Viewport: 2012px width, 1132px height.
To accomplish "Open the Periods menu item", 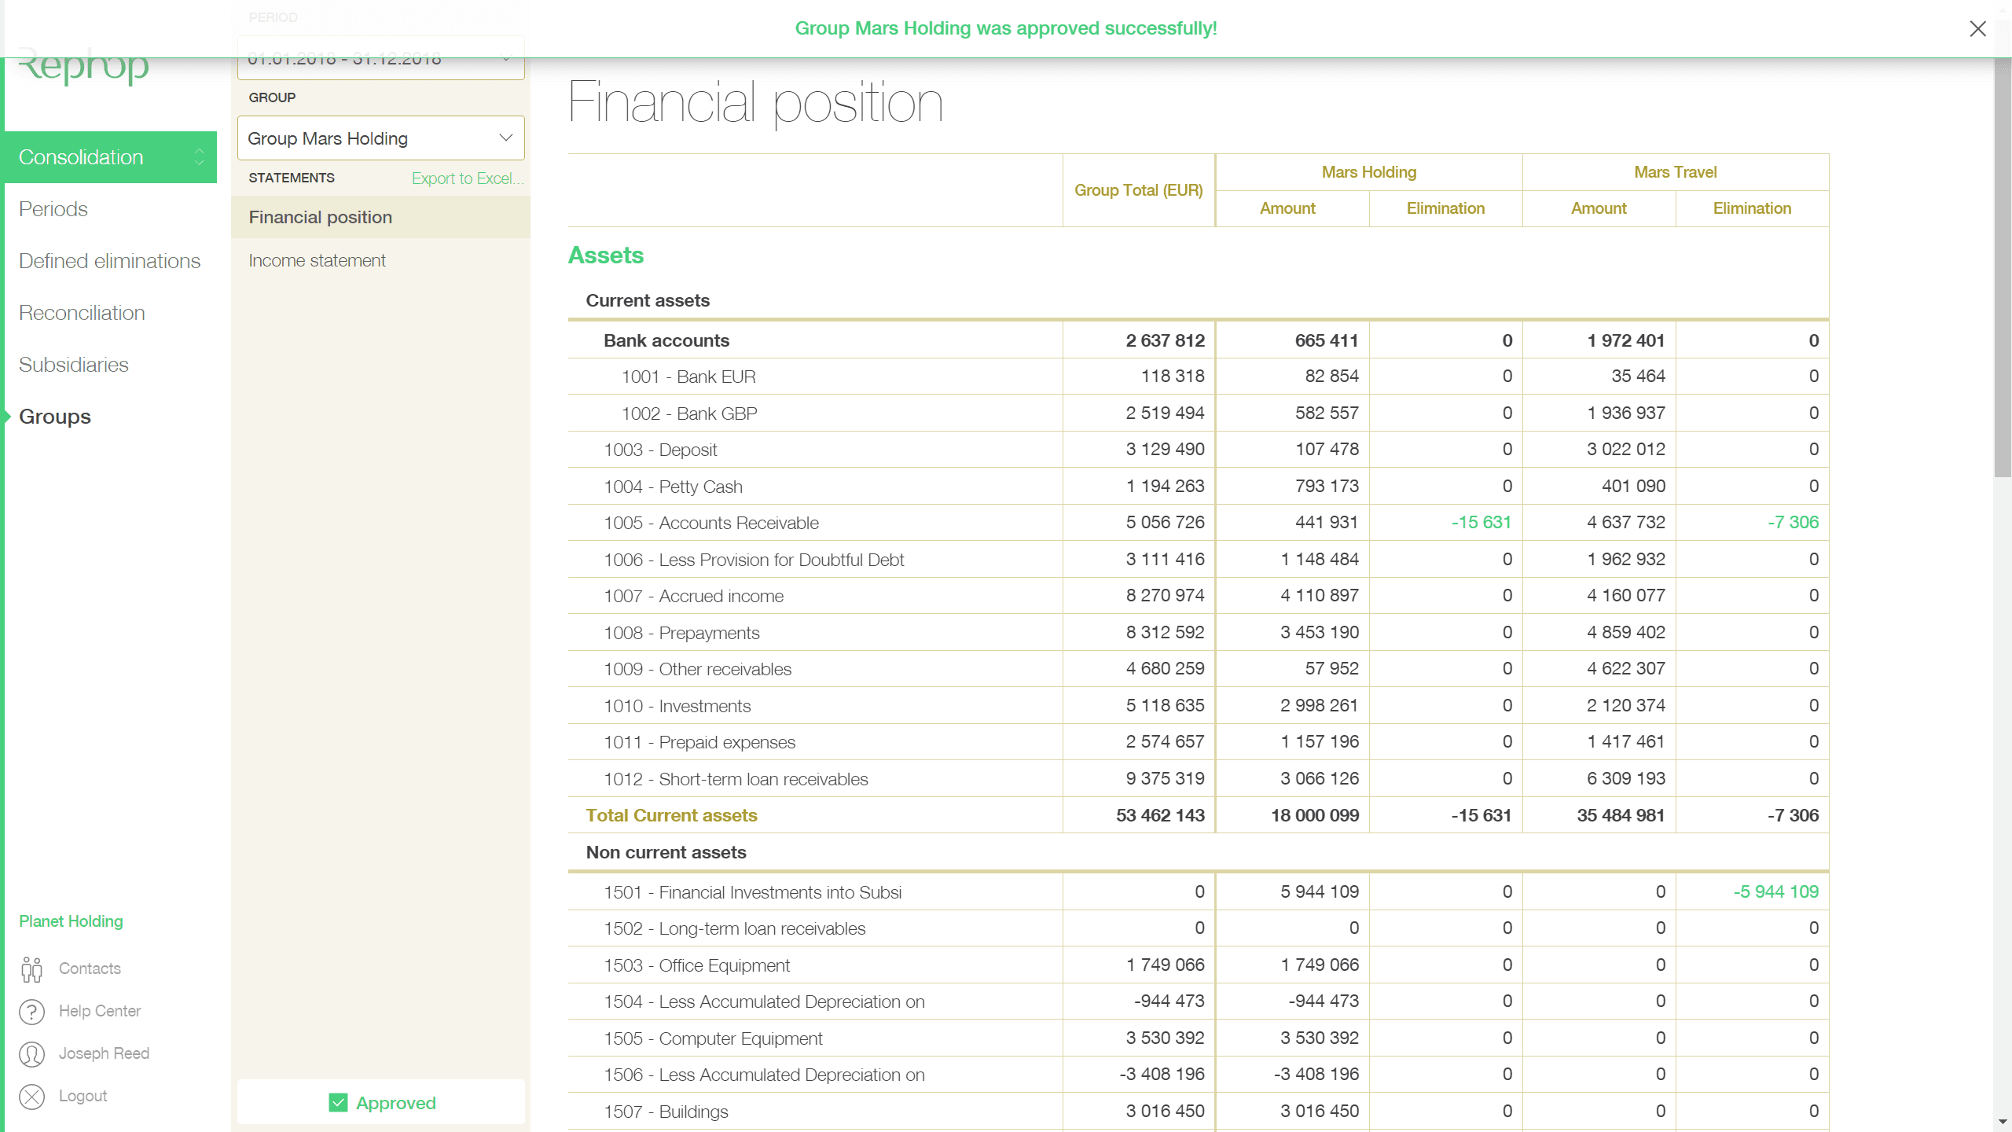I will [x=53, y=209].
